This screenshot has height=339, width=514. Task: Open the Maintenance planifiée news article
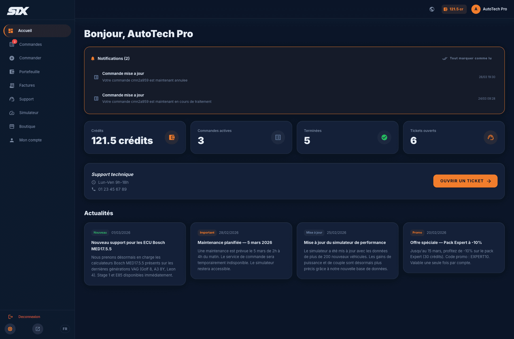[x=241, y=251]
